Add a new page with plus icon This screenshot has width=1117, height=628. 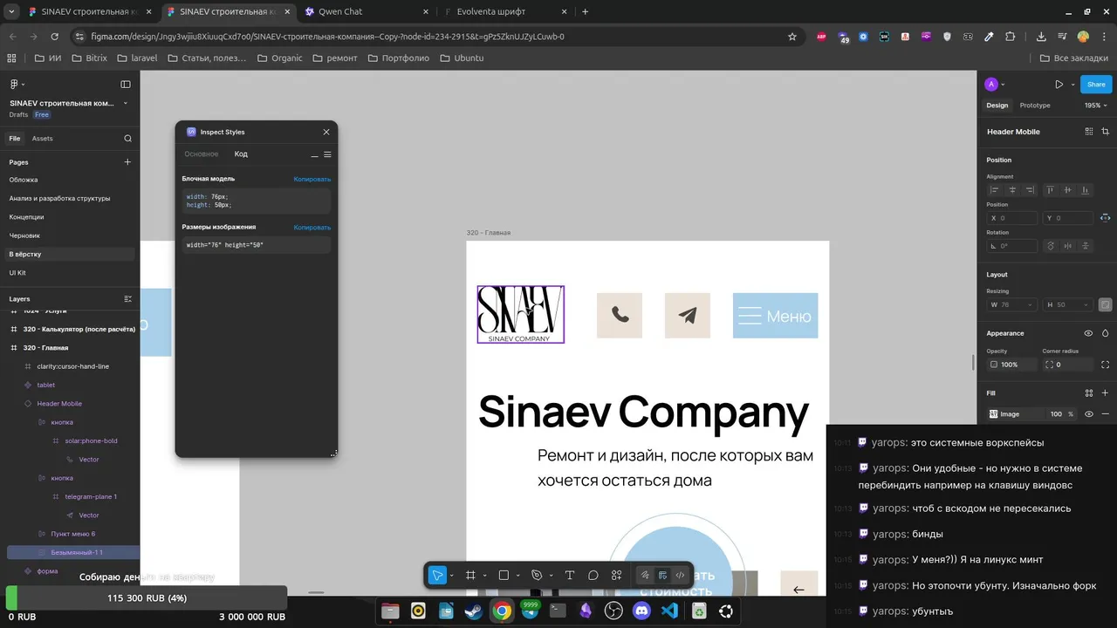point(127,162)
